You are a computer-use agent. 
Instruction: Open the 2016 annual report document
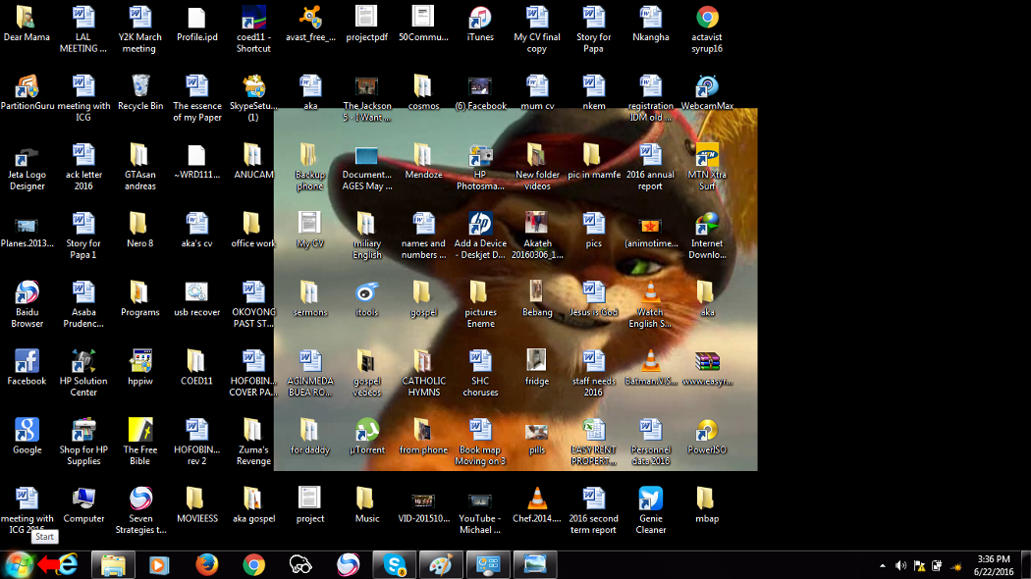pos(650,167)
